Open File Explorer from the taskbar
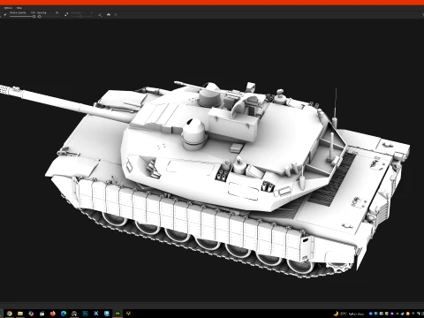424x318 pixels. [x=20, y=314]
